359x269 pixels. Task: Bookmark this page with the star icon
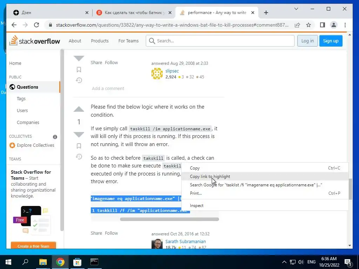point(309,25)
